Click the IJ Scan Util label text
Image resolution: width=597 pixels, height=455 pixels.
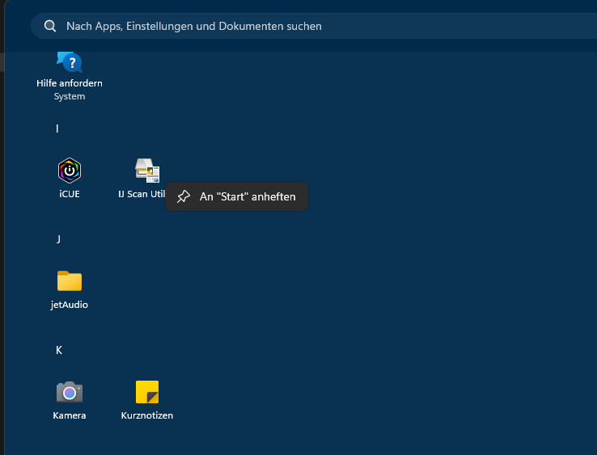[x=142, y=194]
